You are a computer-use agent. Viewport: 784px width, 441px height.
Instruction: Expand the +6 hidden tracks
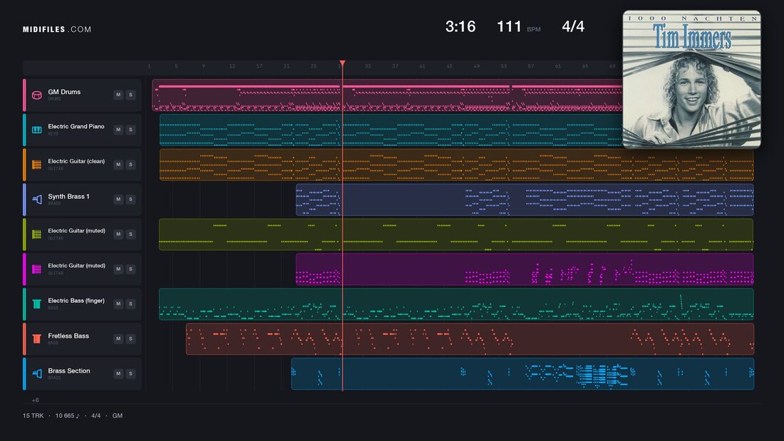[35, 400]
